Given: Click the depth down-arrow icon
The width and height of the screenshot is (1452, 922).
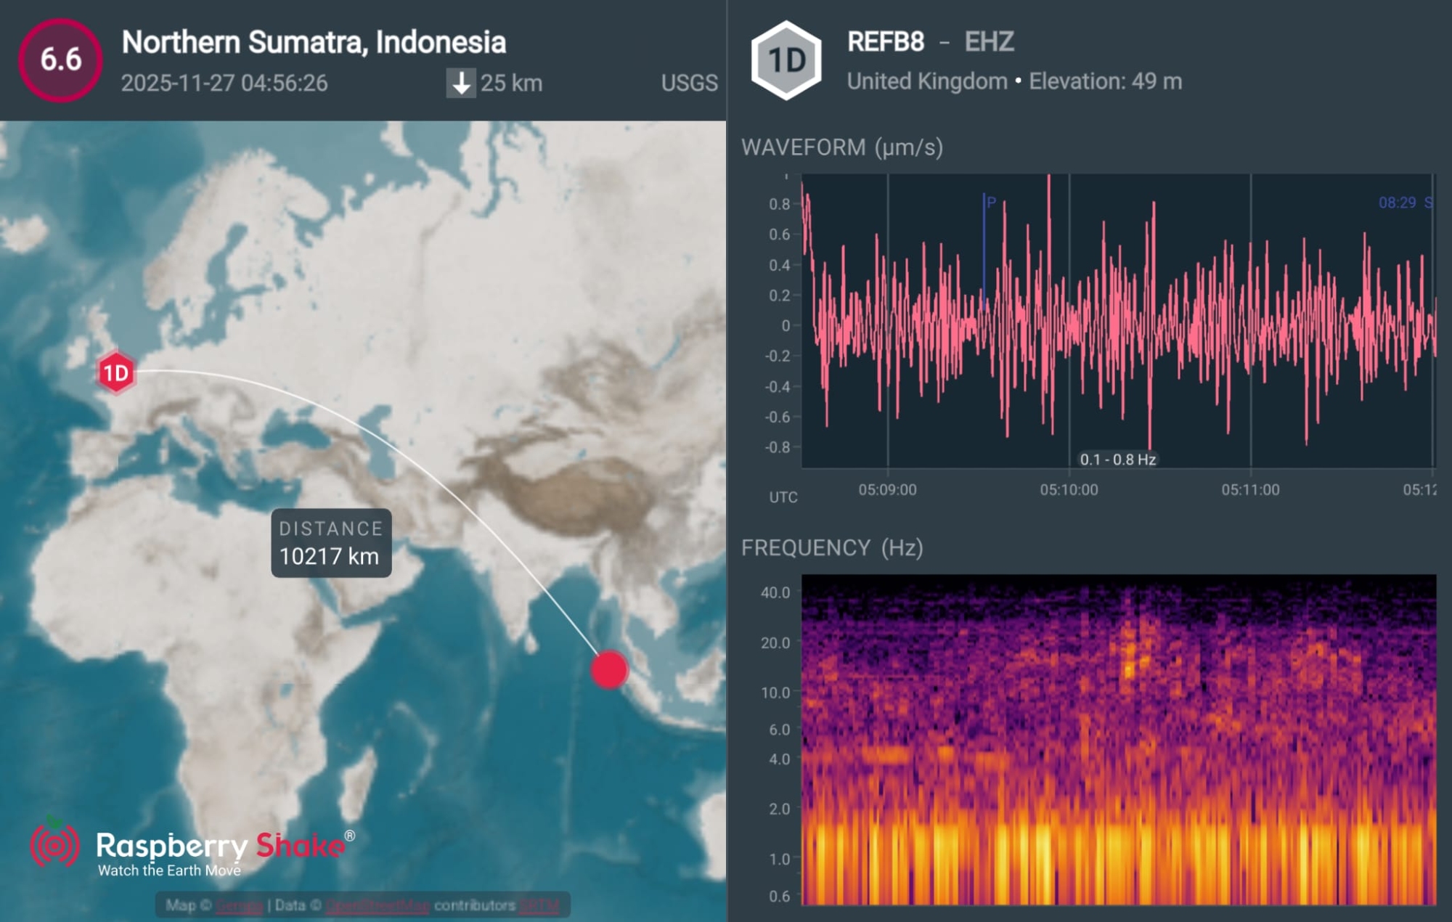Looking at the screenshot, I should tap(460, 83).
